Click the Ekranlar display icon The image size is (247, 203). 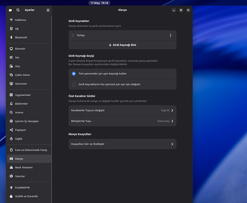[x=11, y=49]
